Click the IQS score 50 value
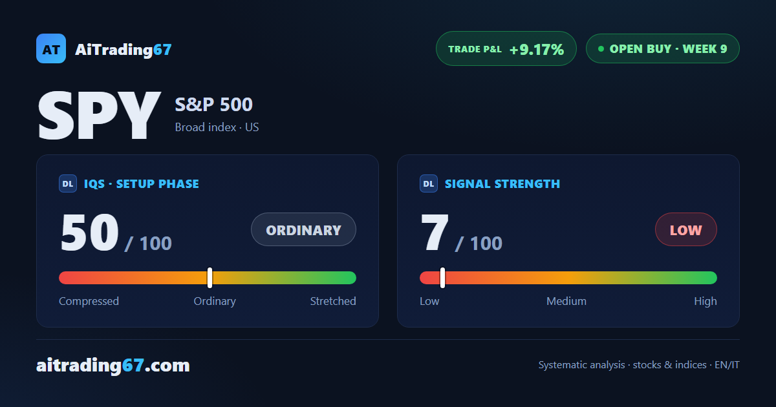The image size is (776, 407). [x=90, y=233]
